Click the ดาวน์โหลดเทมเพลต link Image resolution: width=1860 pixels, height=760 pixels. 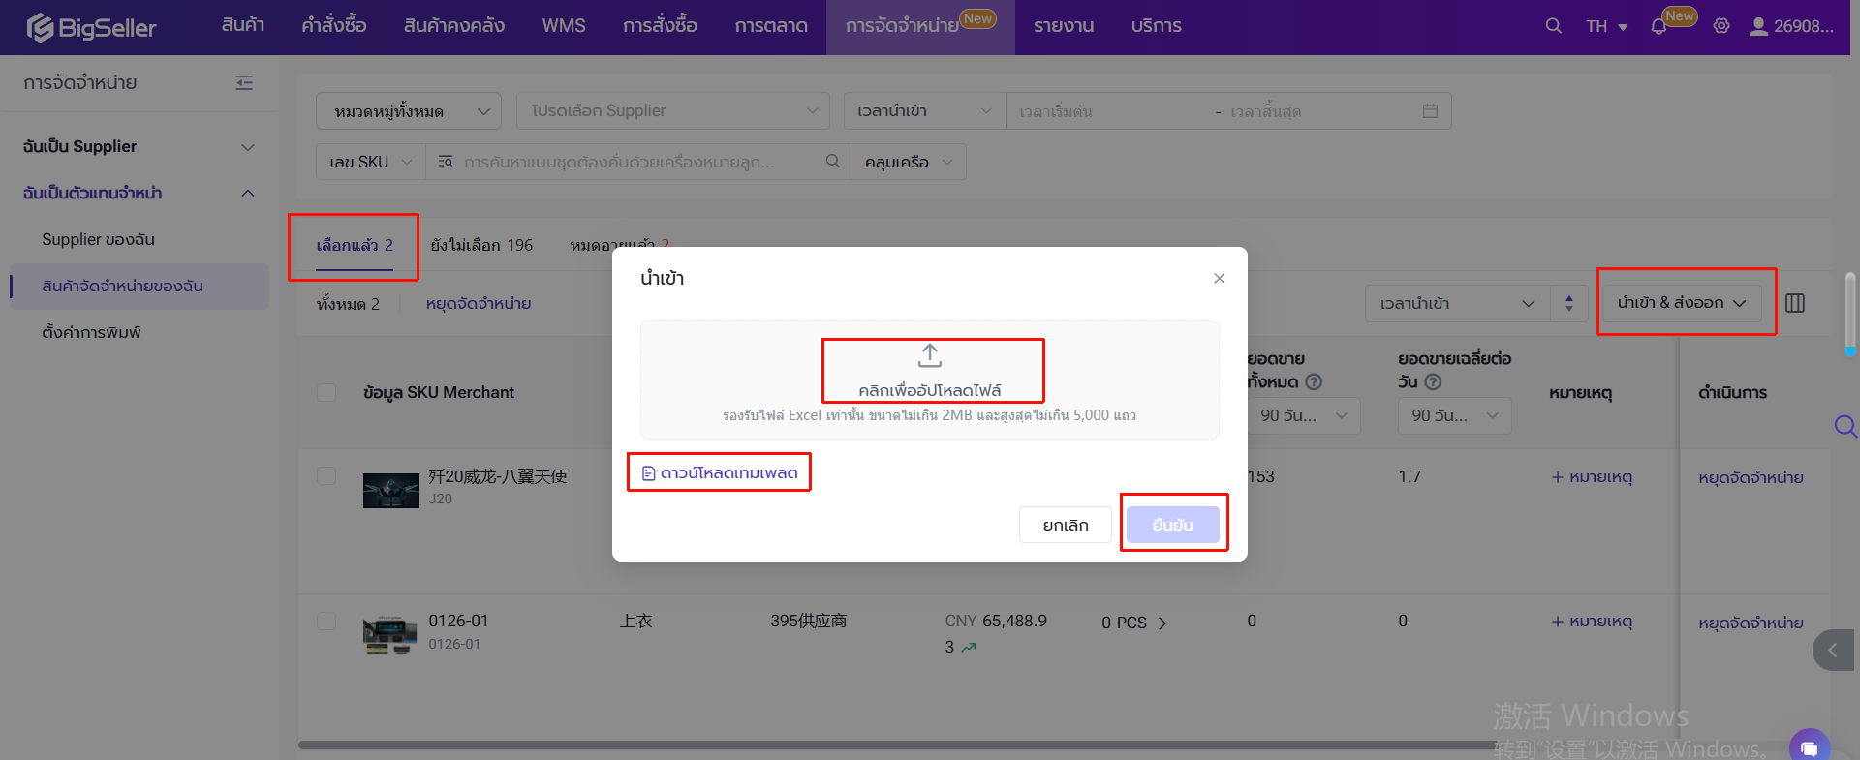click(720, 472)
